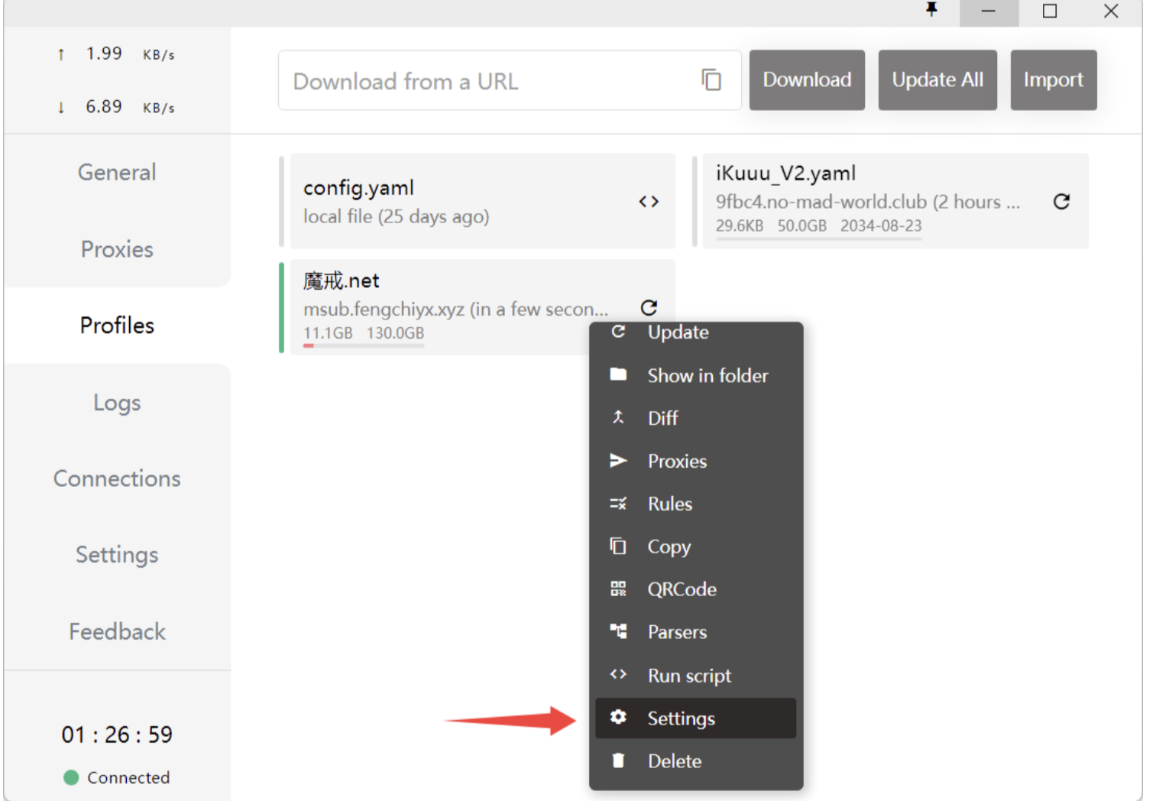Open Parsers from the context menu
The height and width of the screenshot is (801, 1156).
click(696, 632)
